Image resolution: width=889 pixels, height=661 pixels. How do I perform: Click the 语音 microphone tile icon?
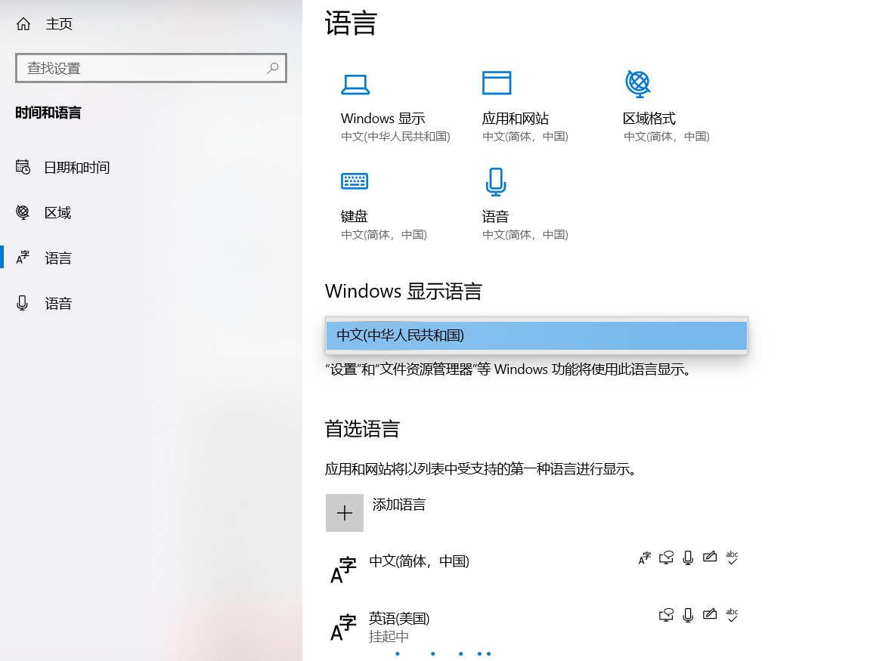pyautogui.click(x=496, y=182)
